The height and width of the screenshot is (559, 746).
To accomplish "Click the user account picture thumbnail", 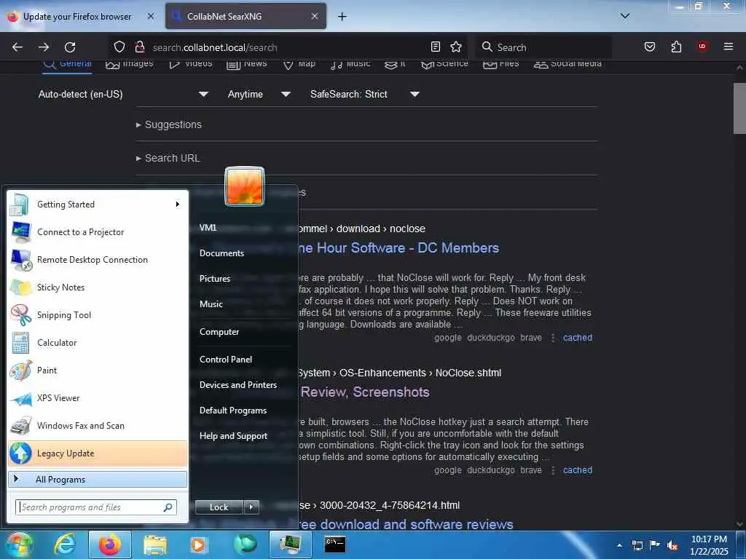I will pyautogui.click(x=245, y=186).
